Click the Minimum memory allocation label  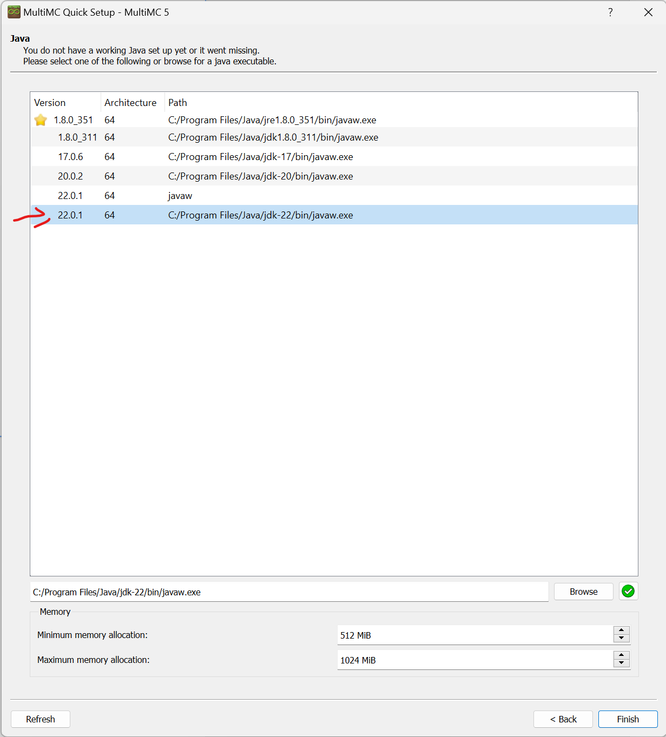(x=93, y=635)
